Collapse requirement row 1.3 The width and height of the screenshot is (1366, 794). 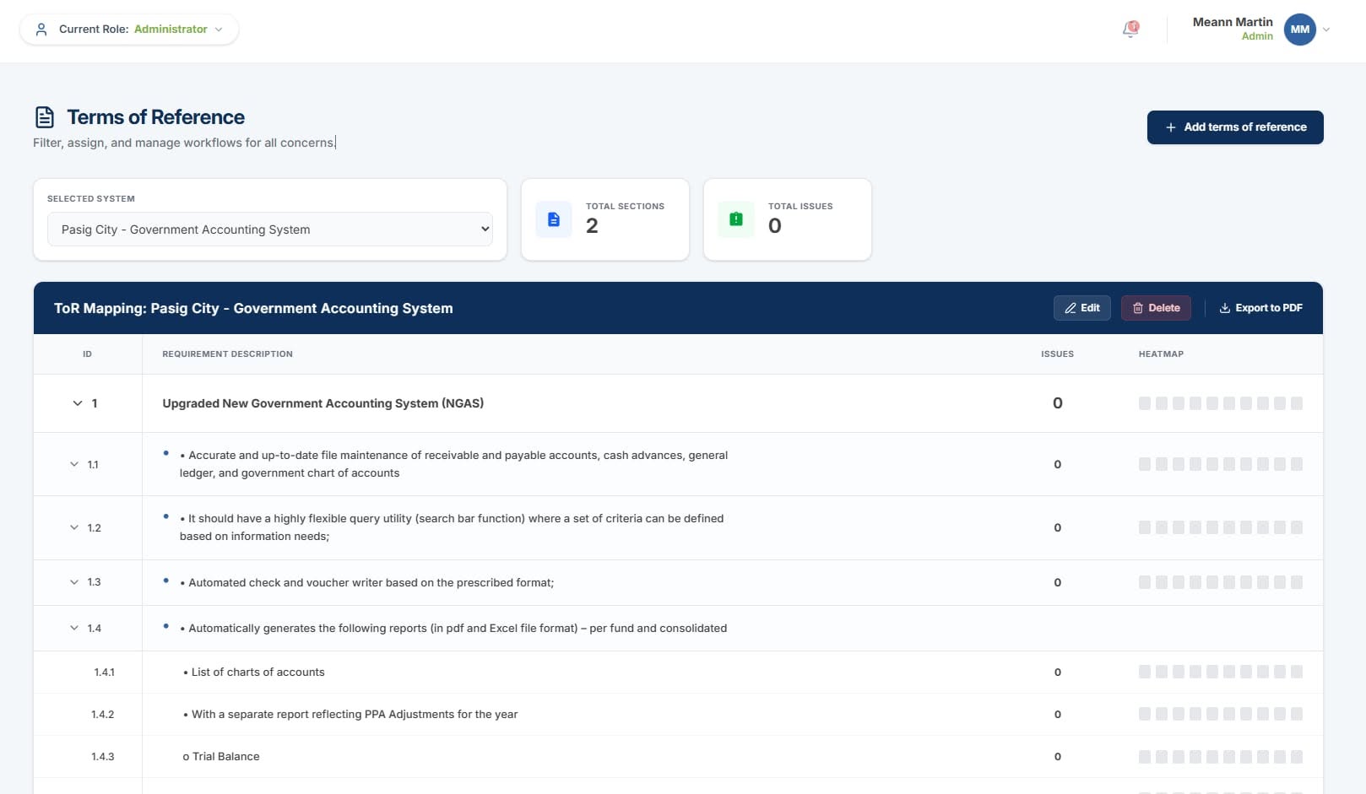pyautogui.click(x=74, y=582)
